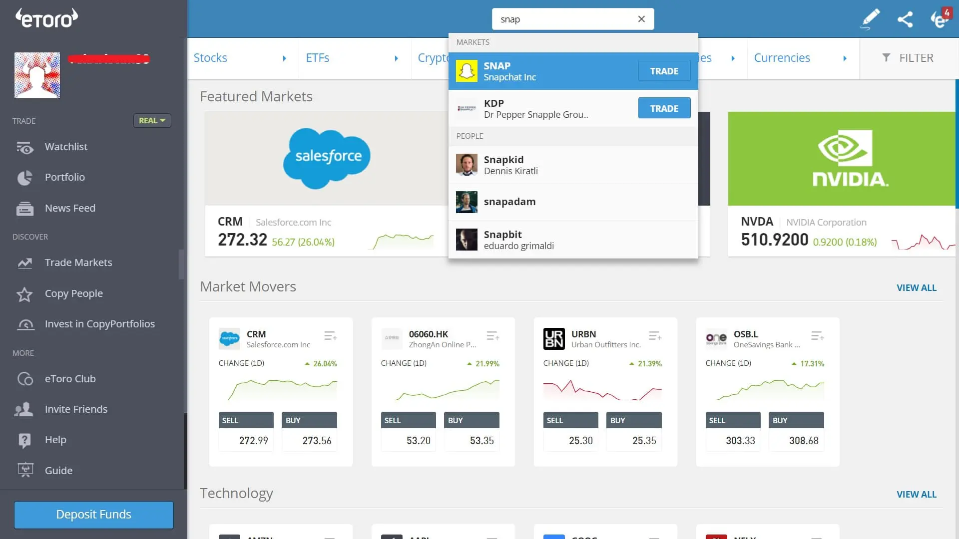The height and width of the screenshot is (539, 959).
Task: Buy URBN at 25.35
Action: [634, 432]
